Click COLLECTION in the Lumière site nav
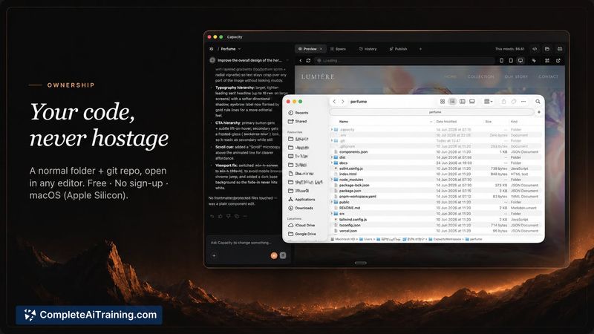The height and width of the screenshot is (334, 594). [480, 76]
